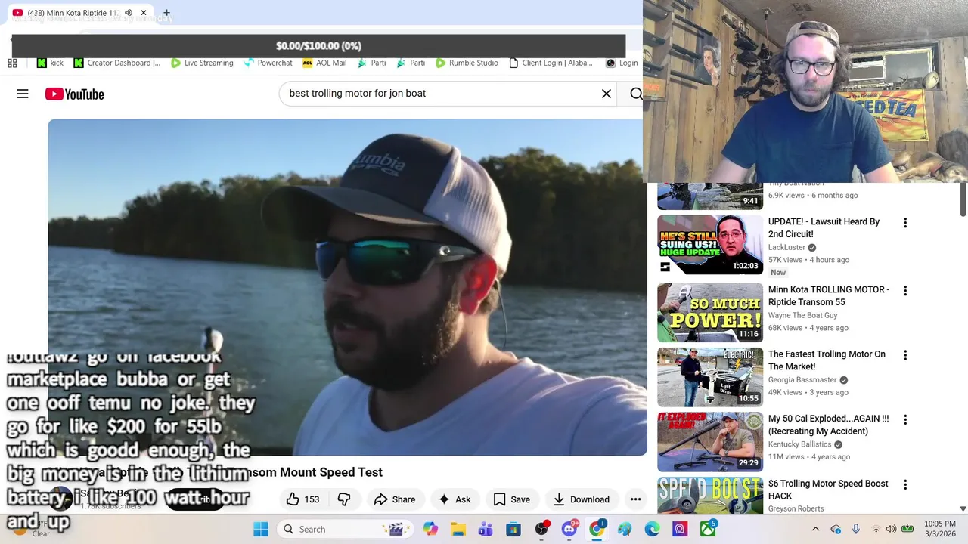Open the AOL Mail bookmark
Screen dimensions: 968x544
(x=324, y=63)
